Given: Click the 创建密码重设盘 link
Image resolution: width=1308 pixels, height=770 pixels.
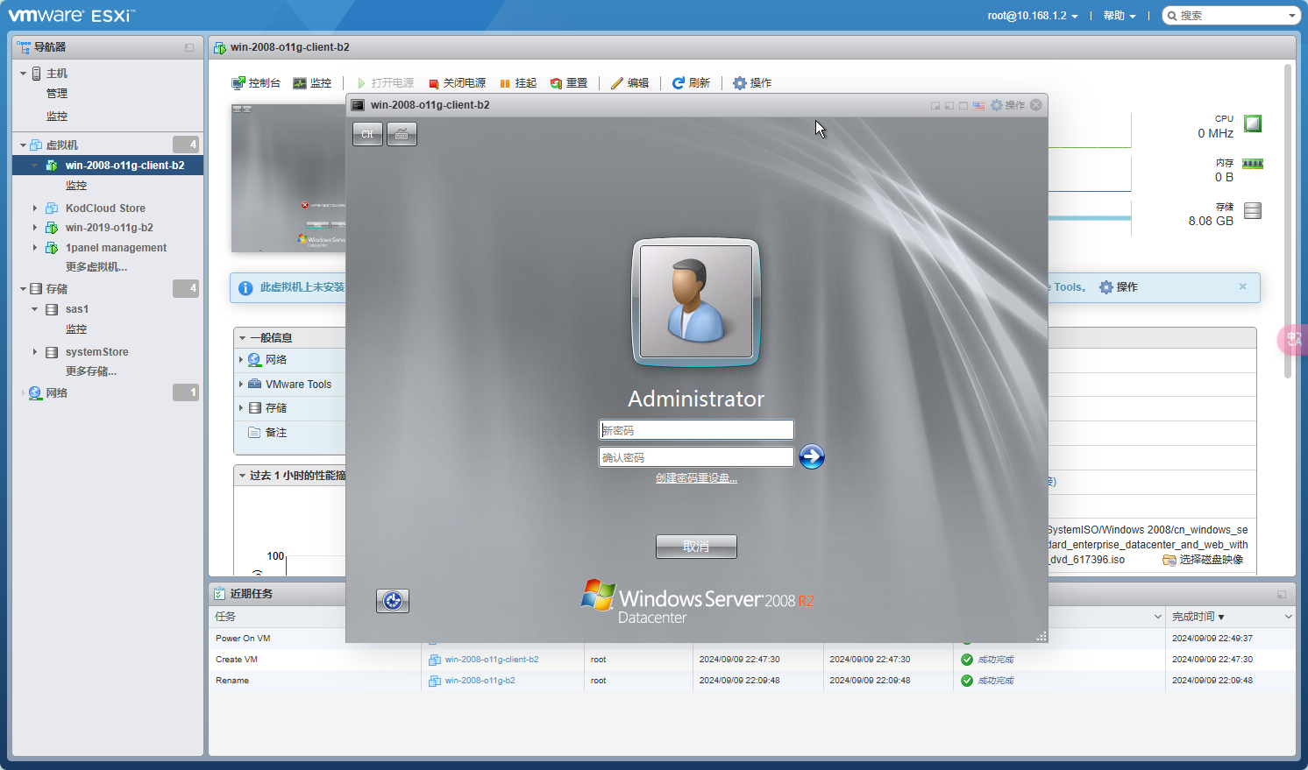Looking at the screenshot, I should 696,478.
